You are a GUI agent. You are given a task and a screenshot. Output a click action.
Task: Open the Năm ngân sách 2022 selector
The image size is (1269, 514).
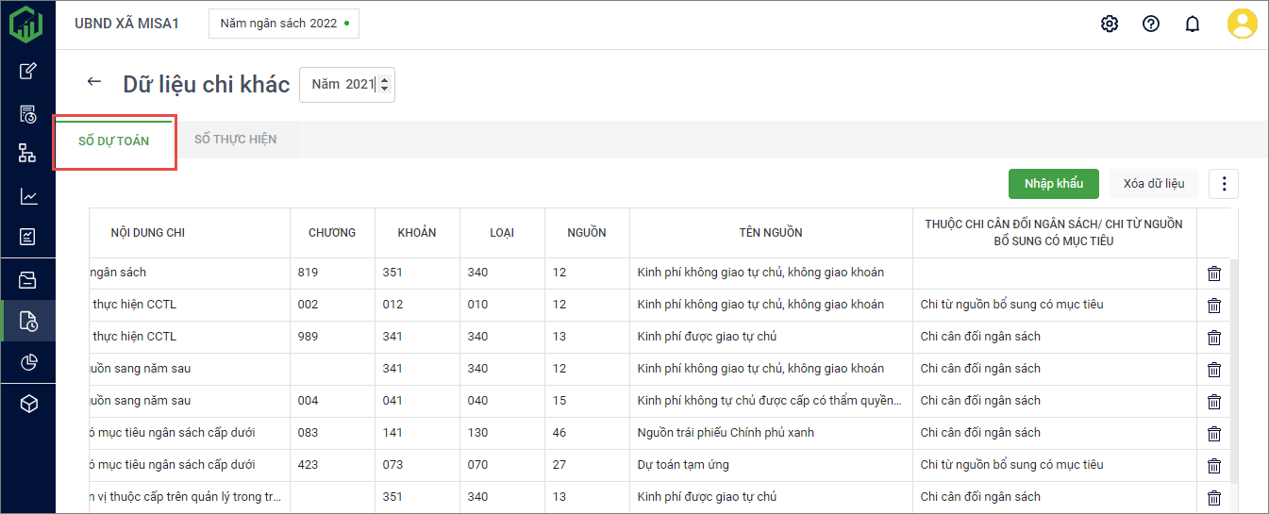283,24
